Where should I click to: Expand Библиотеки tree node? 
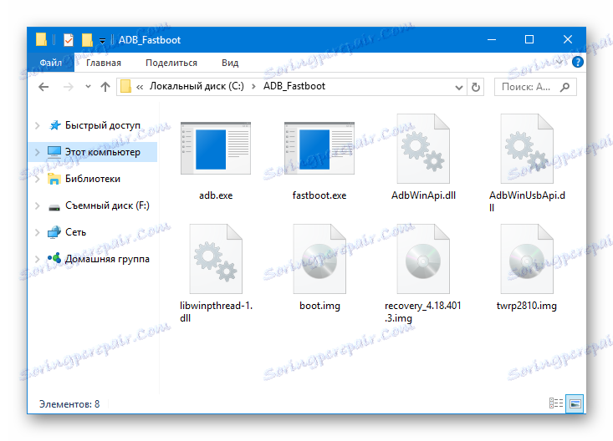[38, 179]
